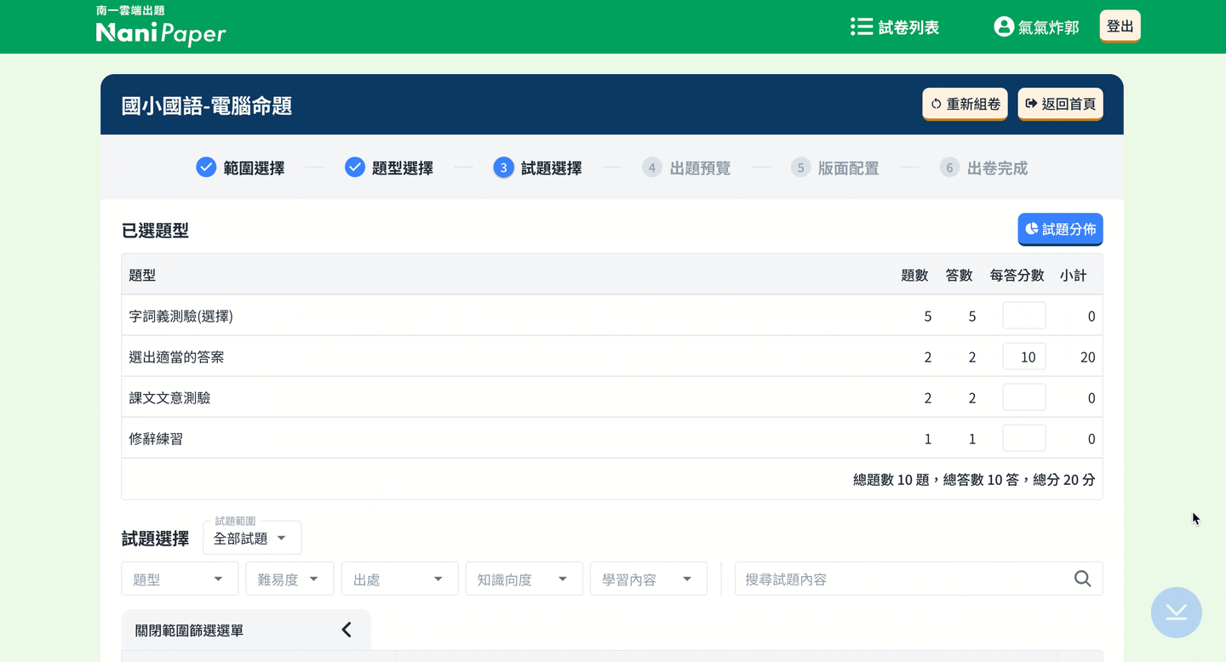Click step 3 number circle for 試題選擇
The image size is (1226, 662).
(503, 168)
